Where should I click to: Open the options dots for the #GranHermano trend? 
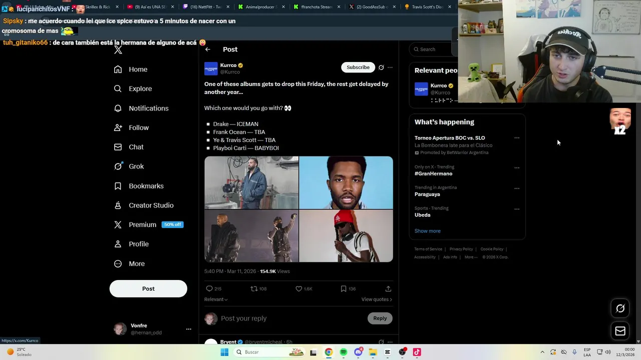click(x=517, y=167)
